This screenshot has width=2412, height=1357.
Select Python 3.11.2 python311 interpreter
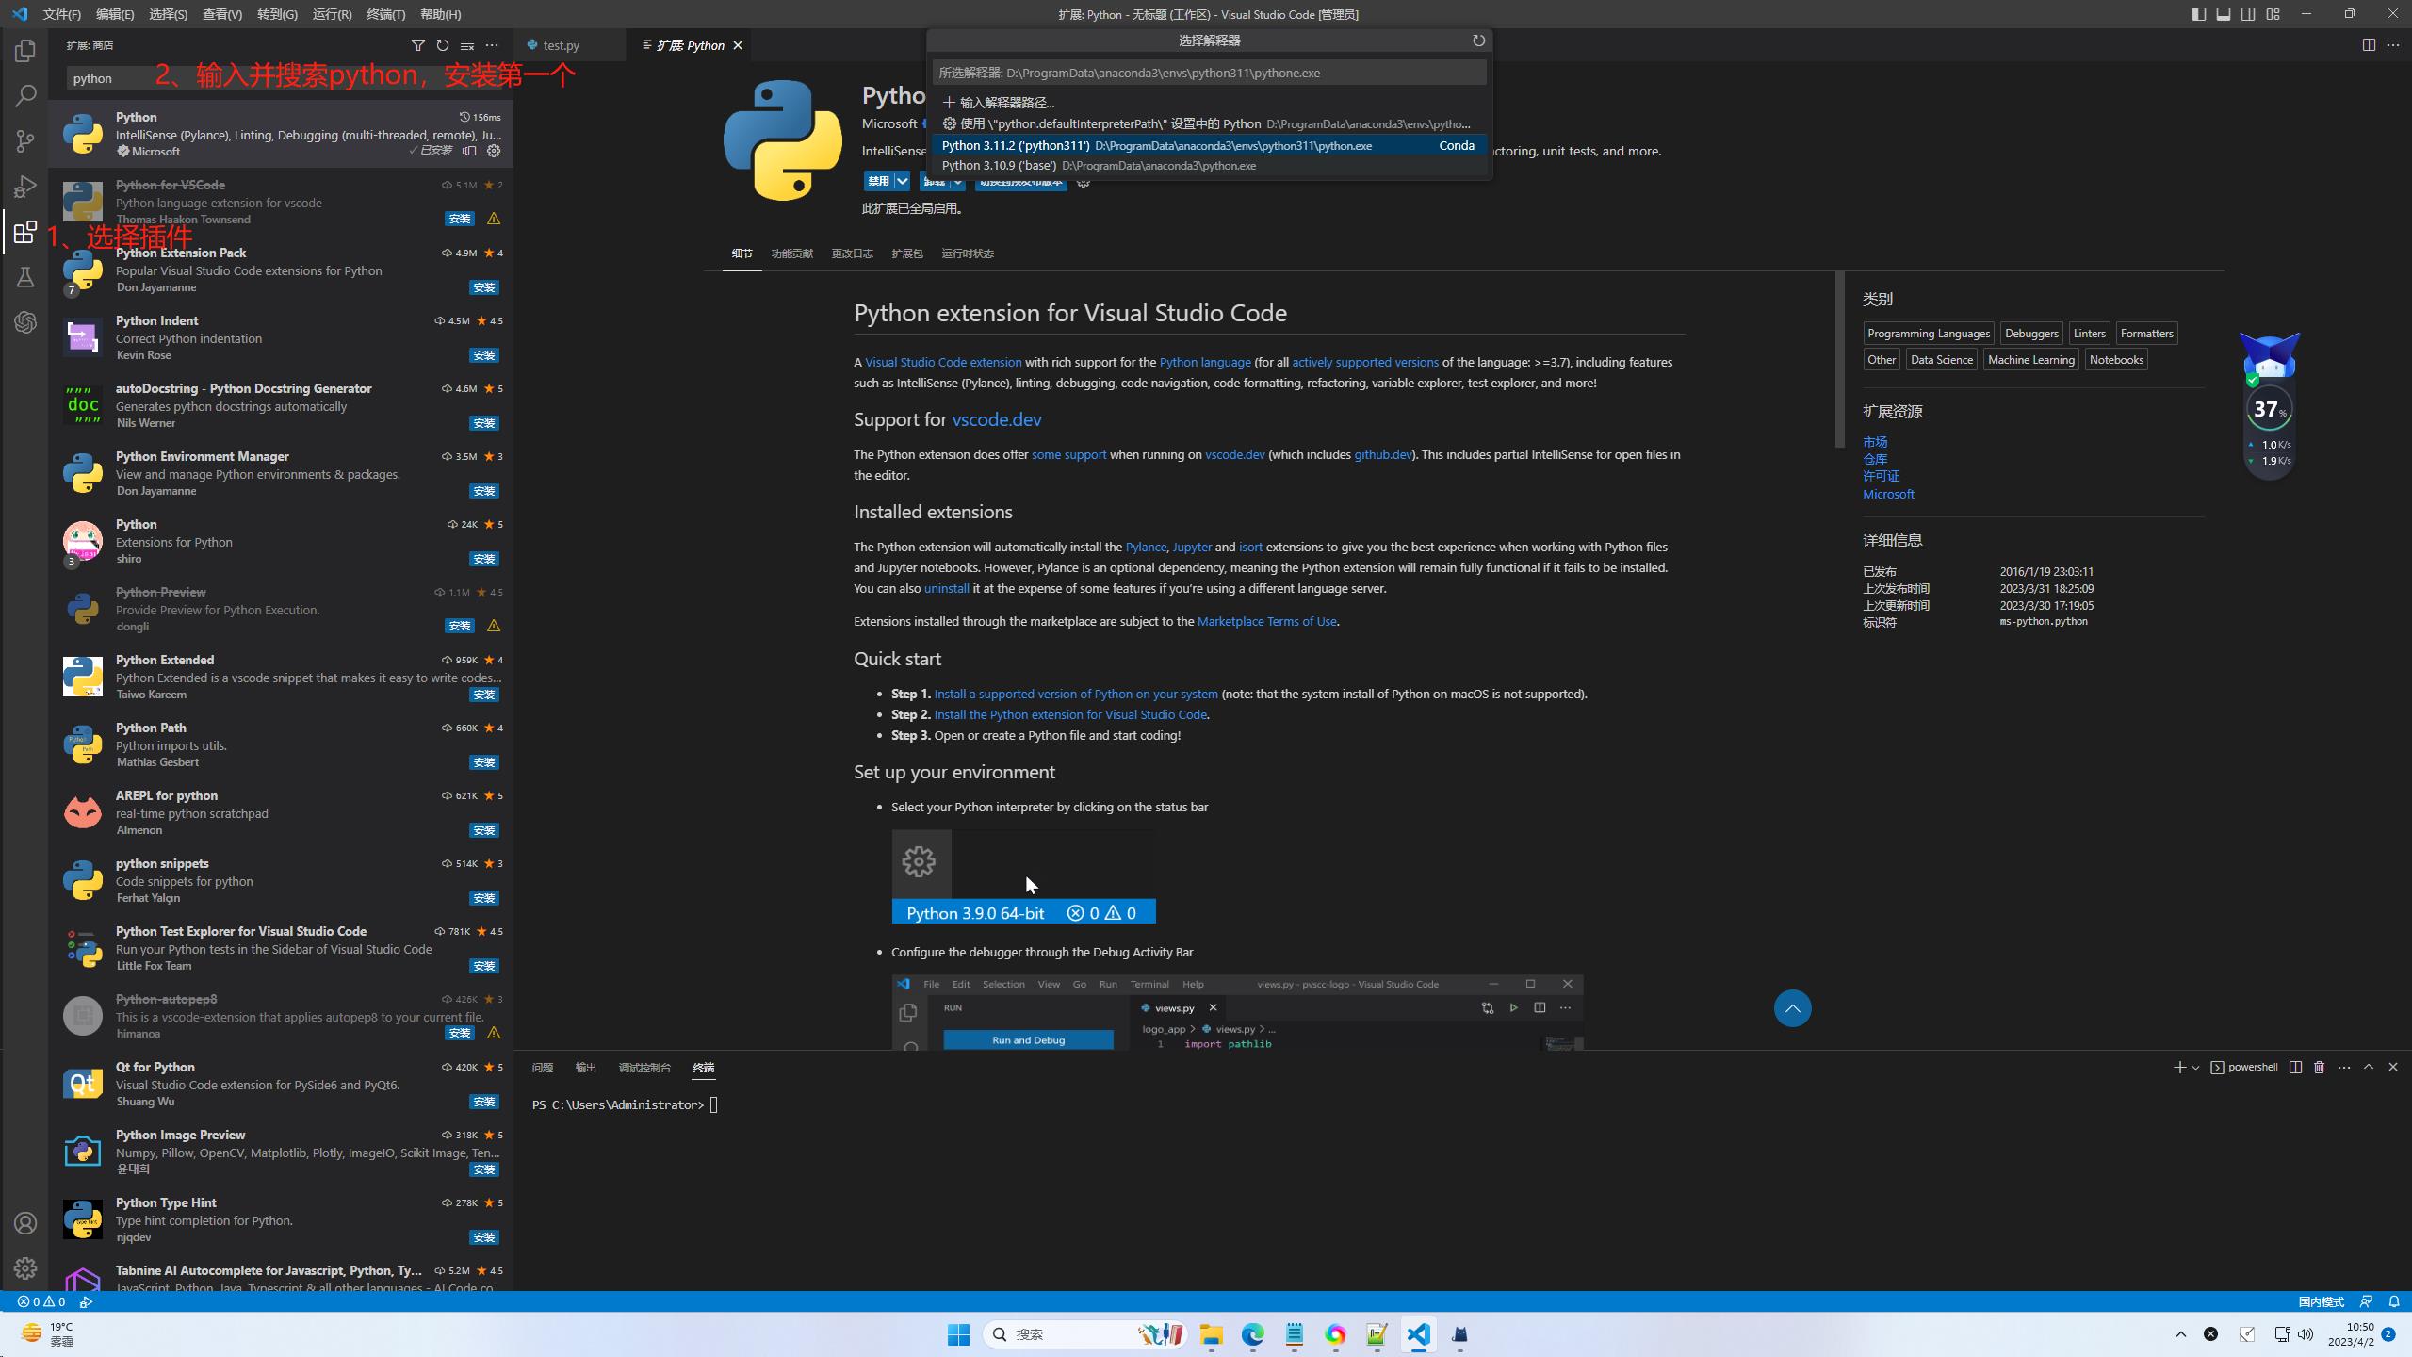click(1209, 145)
